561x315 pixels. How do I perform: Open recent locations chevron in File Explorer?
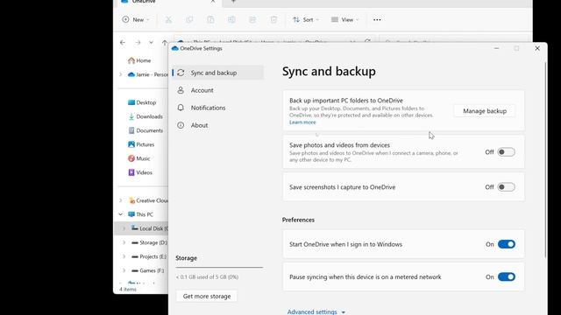pos(151,43)
